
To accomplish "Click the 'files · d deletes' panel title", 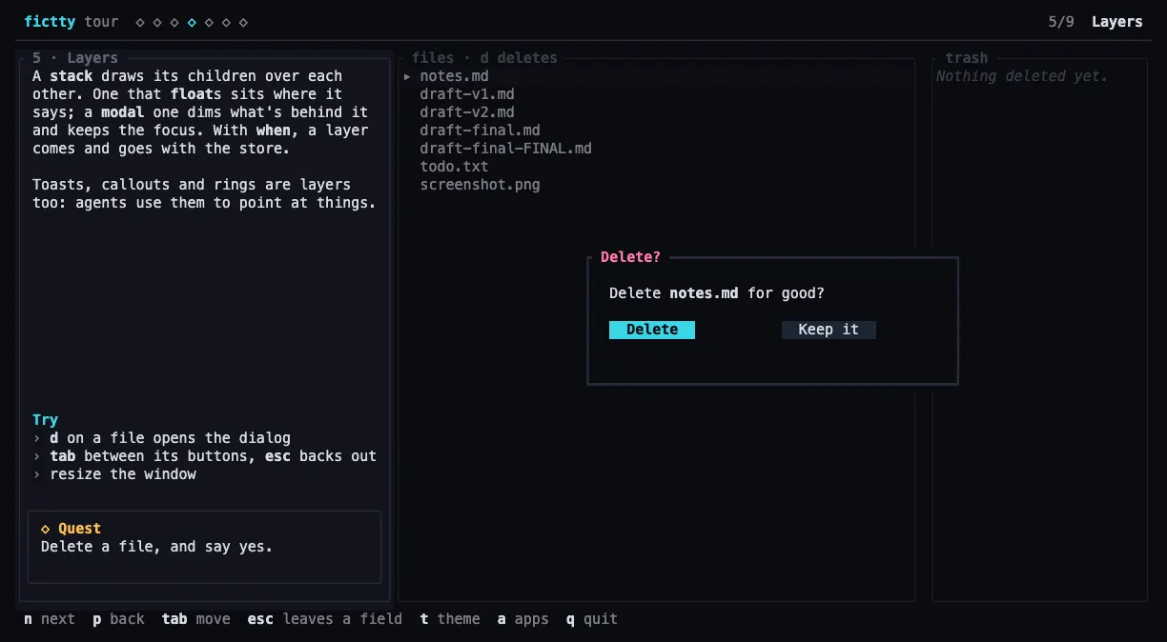I will click(484, 58).
